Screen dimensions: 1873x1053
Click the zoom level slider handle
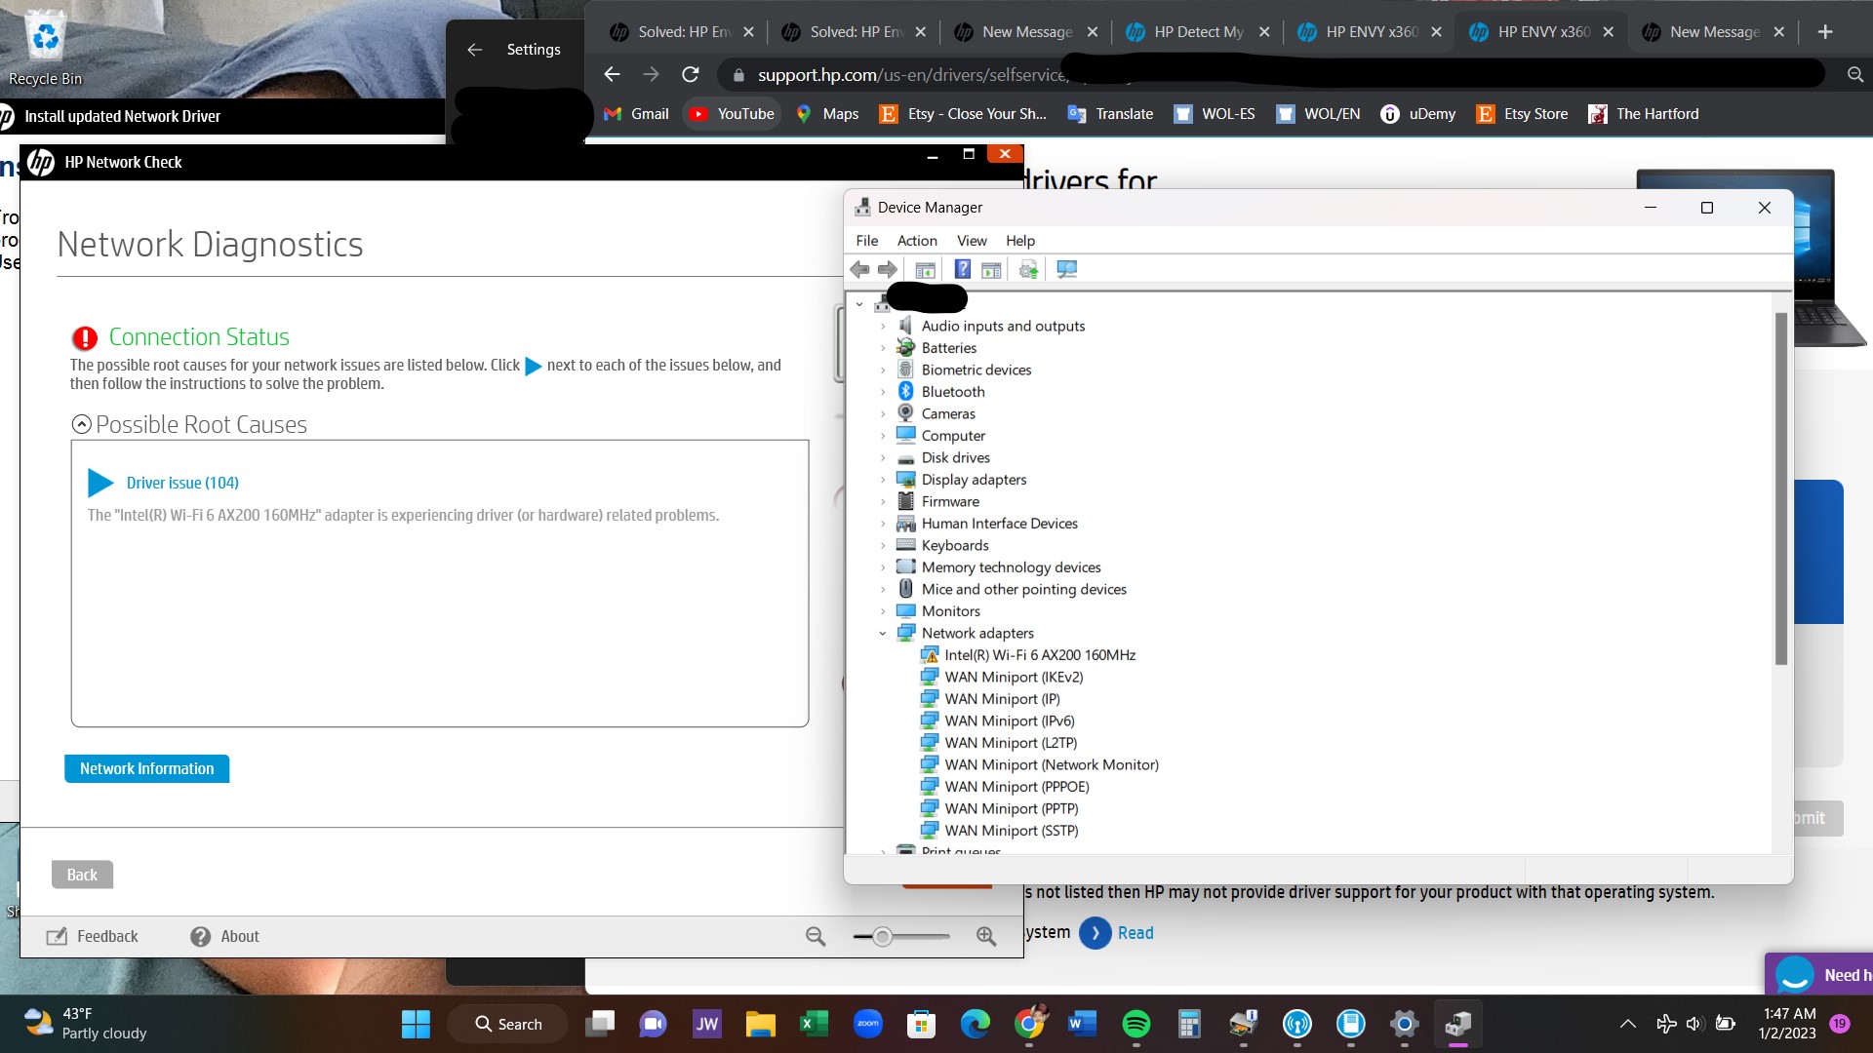(882, 937)
